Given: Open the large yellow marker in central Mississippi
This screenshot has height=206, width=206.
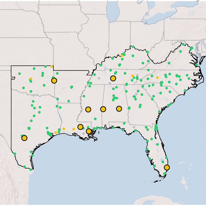Looking at the screenshot, I should (x=88, y=109).
